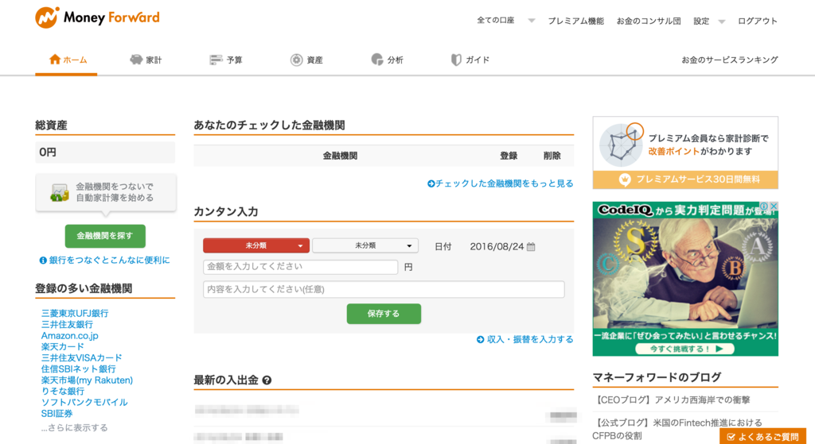Open the 【公式ブログ】米国のFintech推進 blog link
The width and height of the screenshot is (815, 444).
677,429
